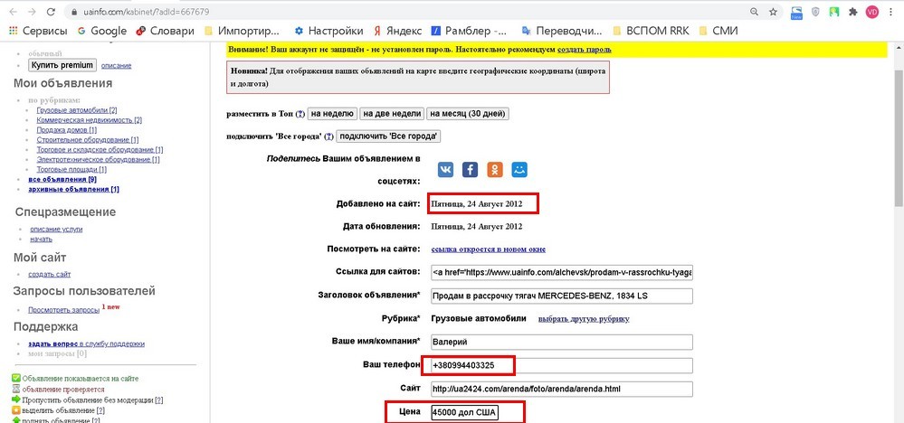
Task: Open Просмотреть запросы link
Action: point(64,310)
